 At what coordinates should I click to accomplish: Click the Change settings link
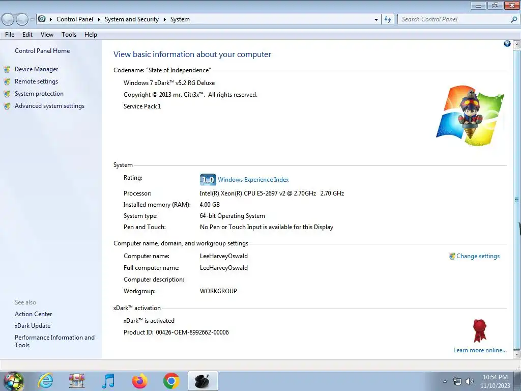pyautogui.click(x=478, y=256)
